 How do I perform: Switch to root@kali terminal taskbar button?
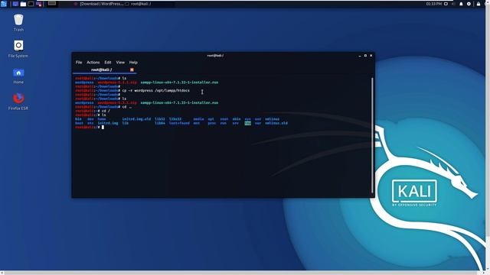point(138,4)
